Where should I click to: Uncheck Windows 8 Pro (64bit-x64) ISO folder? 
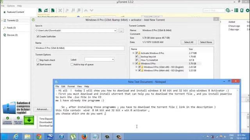[x=139, y=70]
